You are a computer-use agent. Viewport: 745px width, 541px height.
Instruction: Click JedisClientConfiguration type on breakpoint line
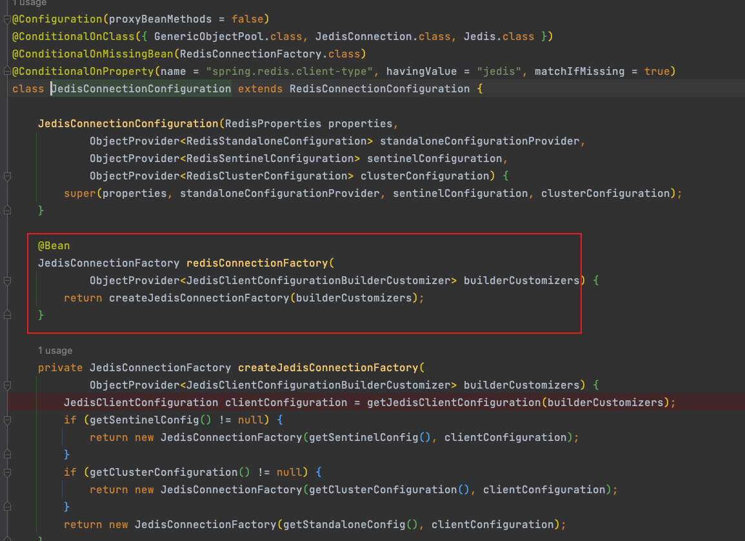point(141,403)
